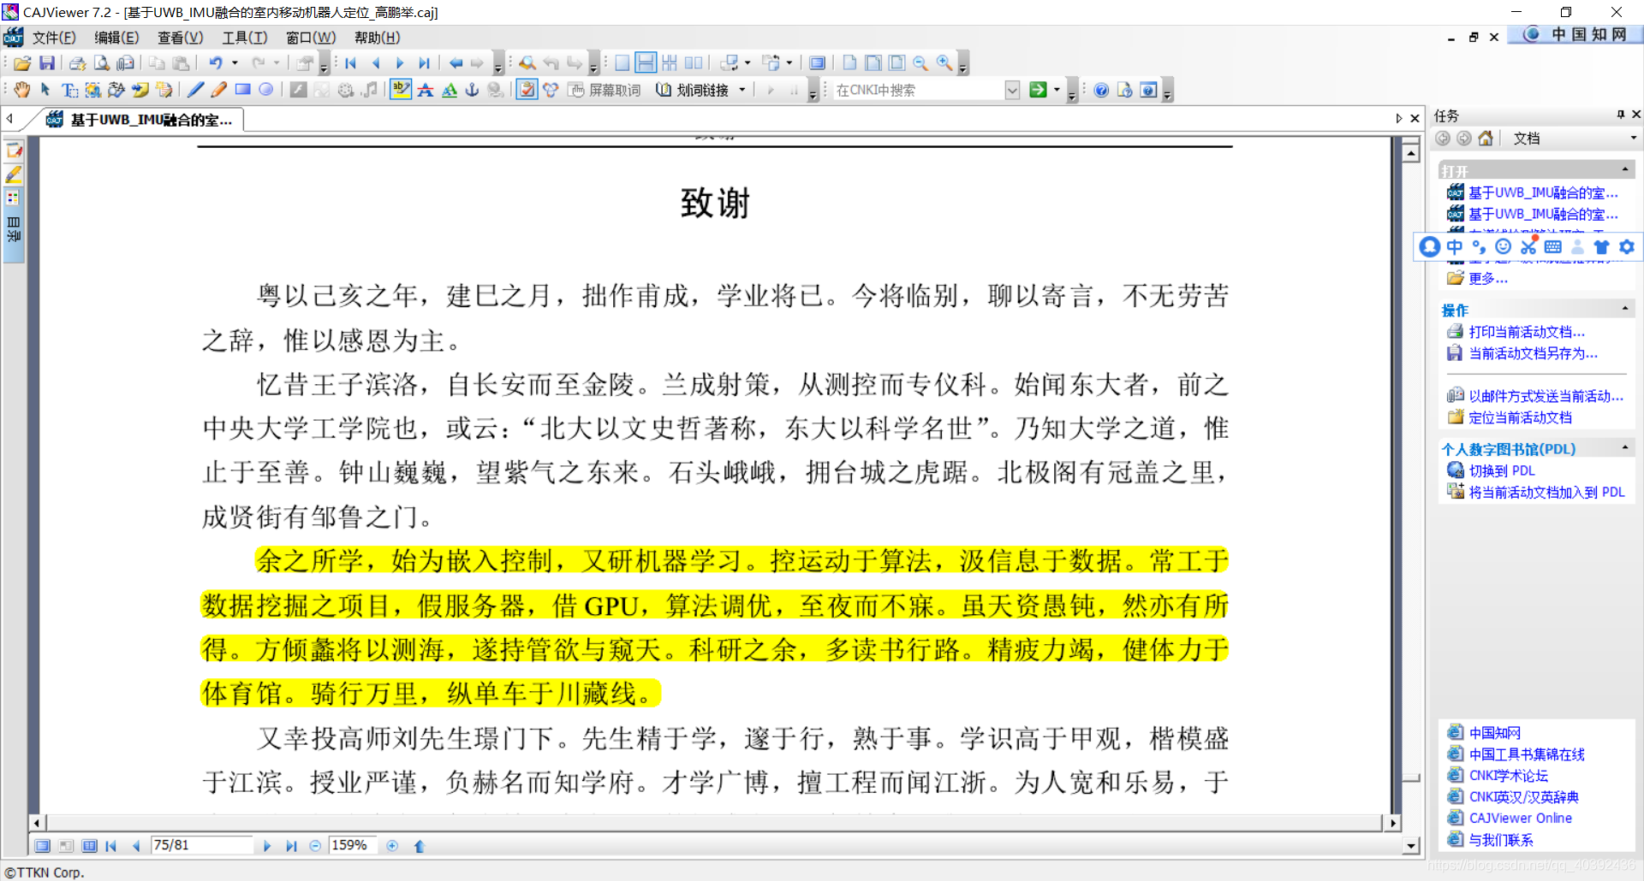Open the 帮助(H) menu
This screenshot has height=881, width=1644.
pos(377,38)
